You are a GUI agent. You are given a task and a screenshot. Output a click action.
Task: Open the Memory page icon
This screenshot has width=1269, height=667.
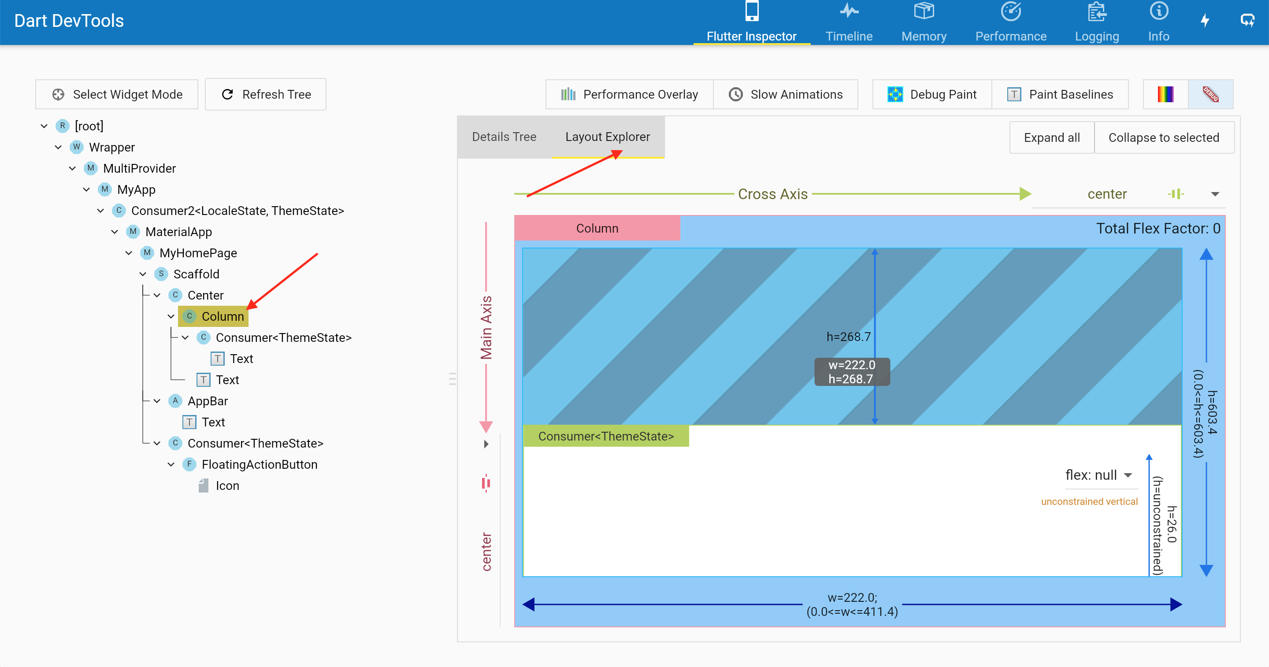coord(924,11)
